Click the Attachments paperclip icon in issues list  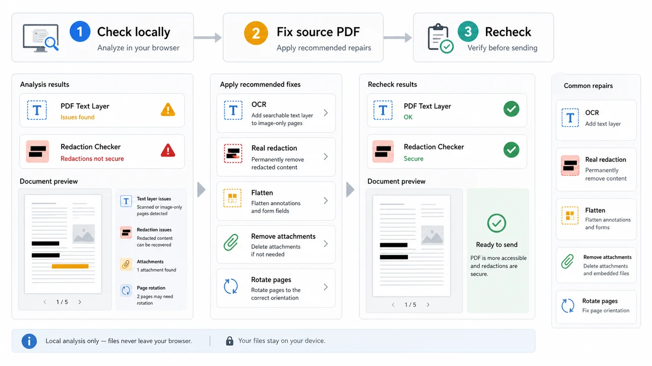click(x=126, y=264)
